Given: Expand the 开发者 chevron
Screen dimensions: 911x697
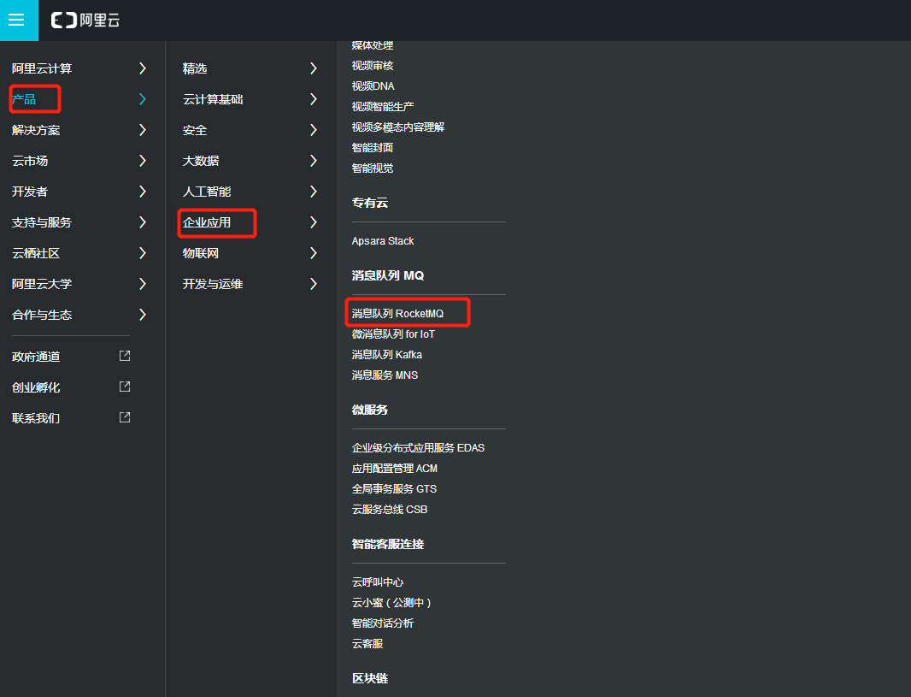Looking at the screenshot, I should point(143,192).
